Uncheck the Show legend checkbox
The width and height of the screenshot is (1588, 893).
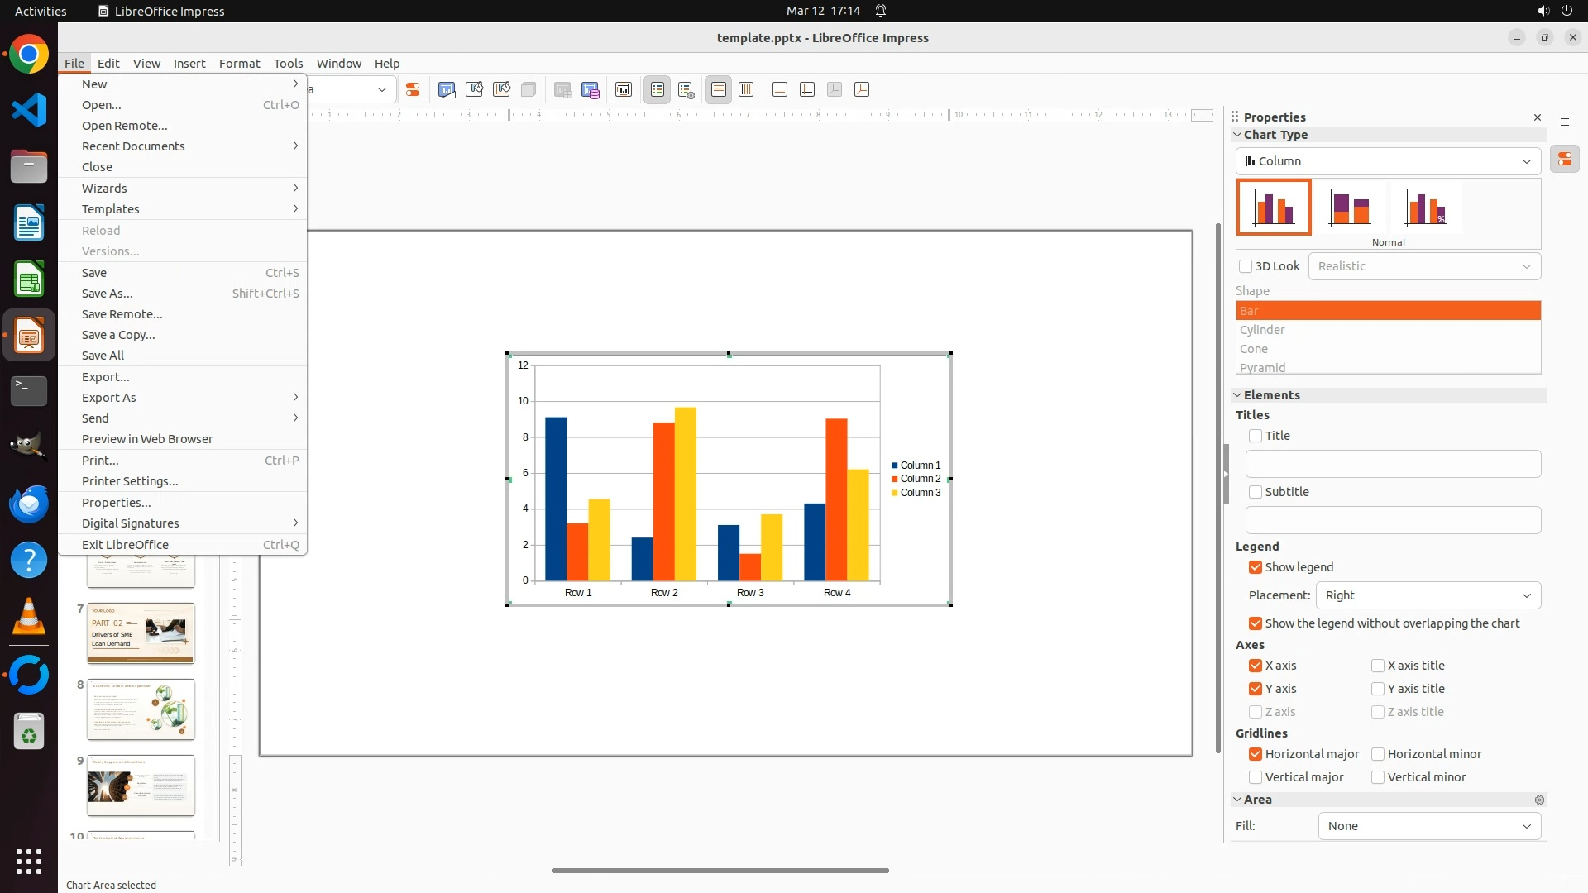[1256, 567]
